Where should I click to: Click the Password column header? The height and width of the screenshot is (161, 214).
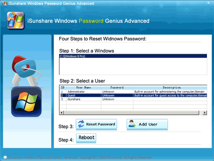[117, 87]
